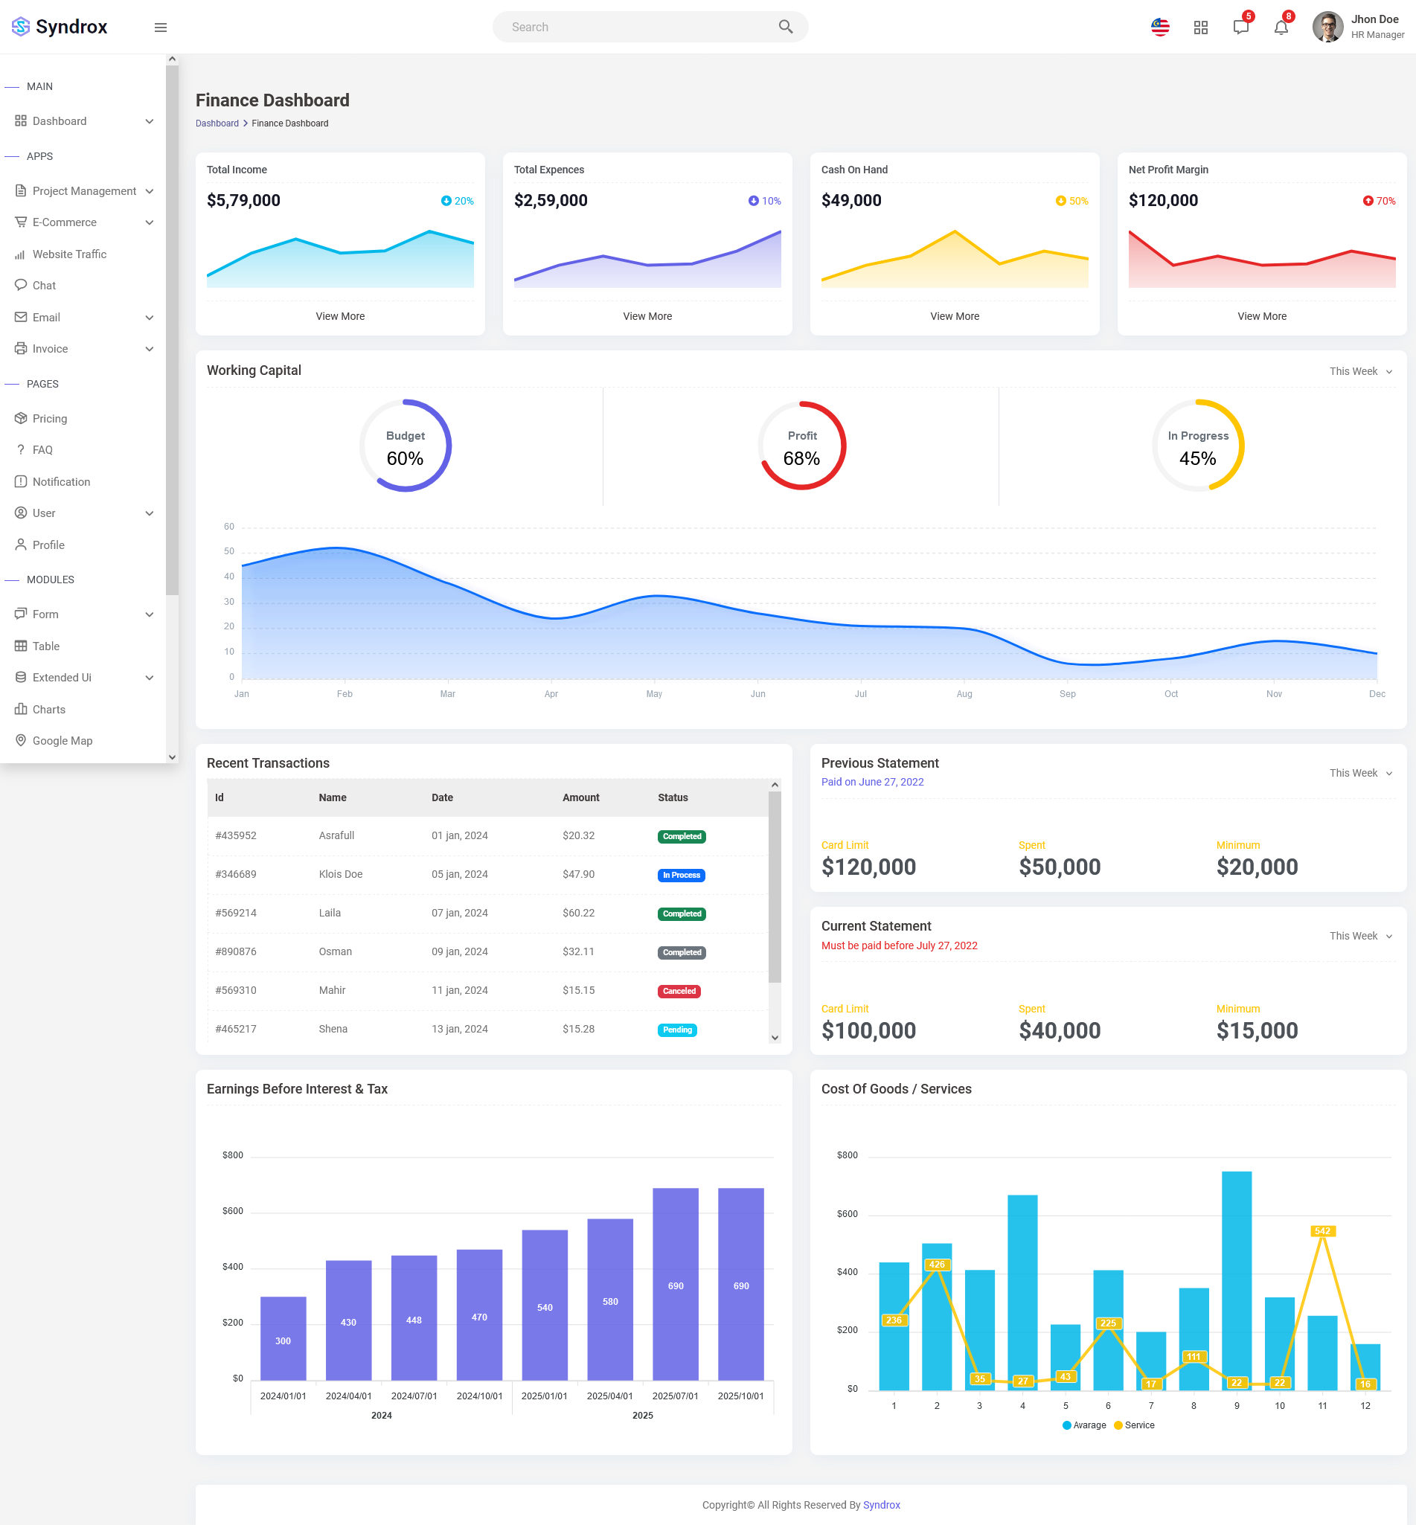Expand the Dashboard menu chevron
The height and width of the screenshot is (1525, 1416).
[150, 121]
